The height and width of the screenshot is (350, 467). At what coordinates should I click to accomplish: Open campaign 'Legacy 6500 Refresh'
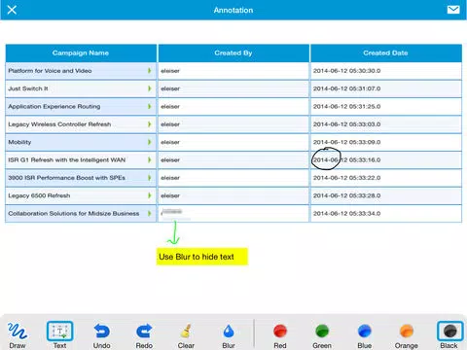tap(39, 195)
